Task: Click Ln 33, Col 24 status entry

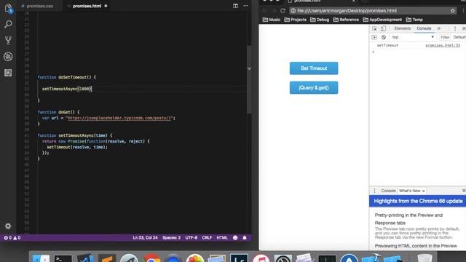Action: (x=145, y=238)
